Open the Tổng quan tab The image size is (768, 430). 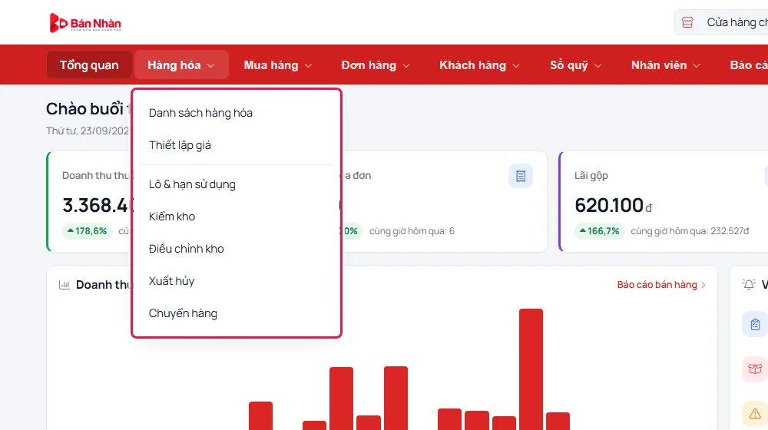point(89,65)
